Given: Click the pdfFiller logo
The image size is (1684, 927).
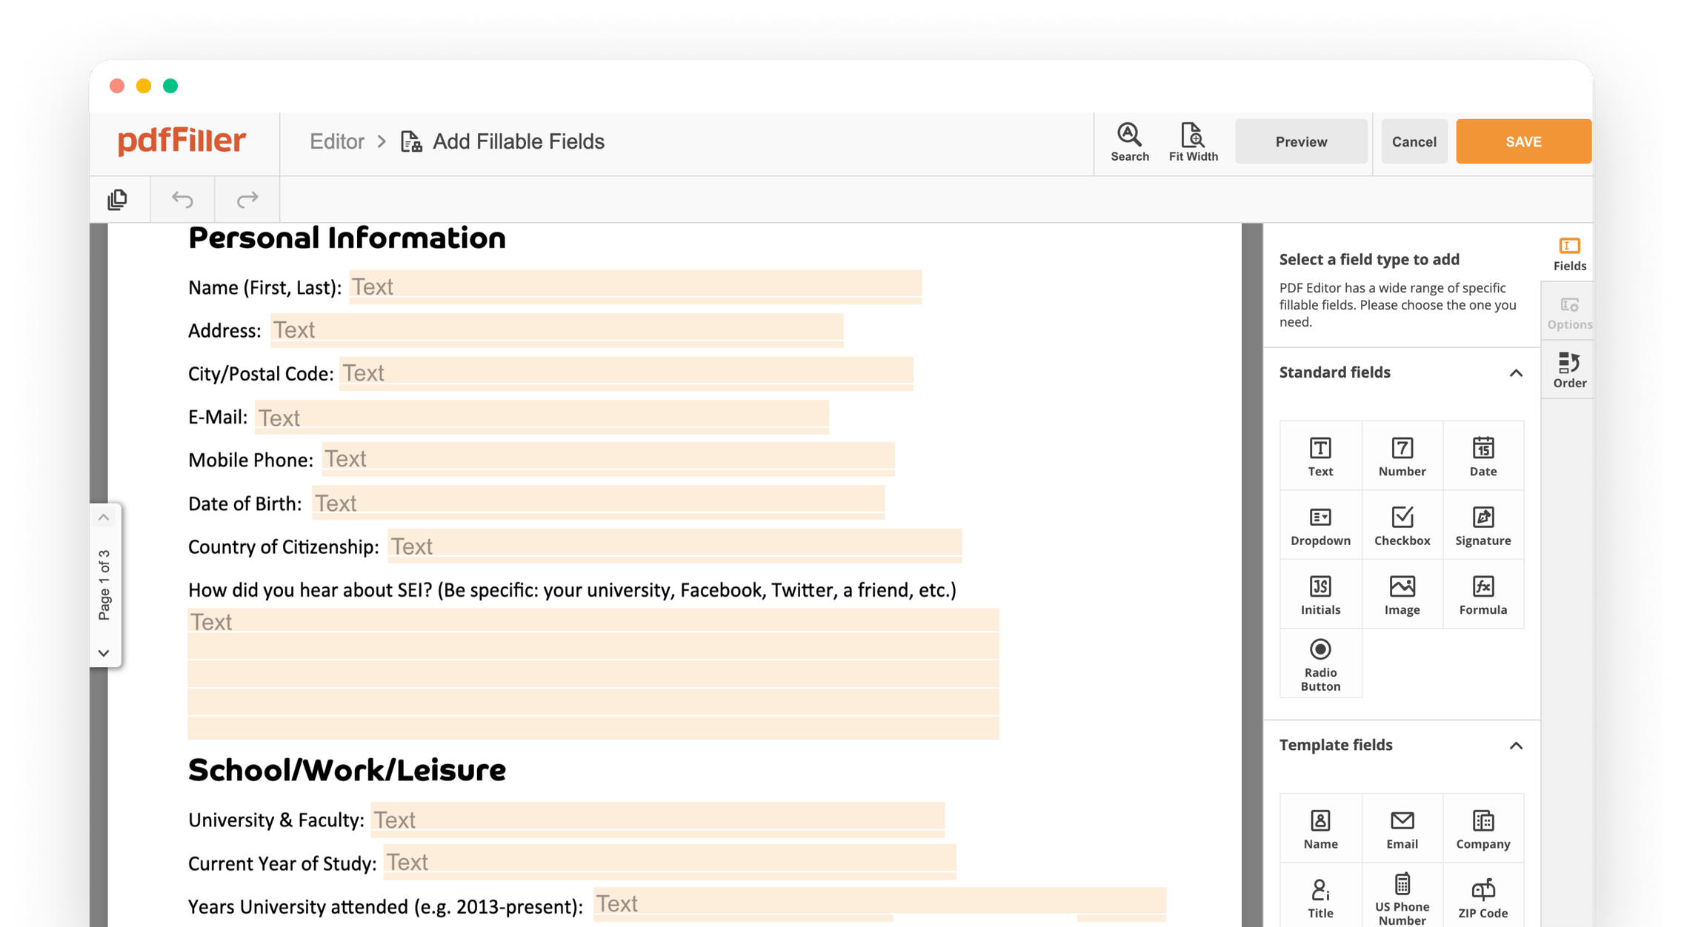Looking at the screenshot, I should [x=182, y=141].
